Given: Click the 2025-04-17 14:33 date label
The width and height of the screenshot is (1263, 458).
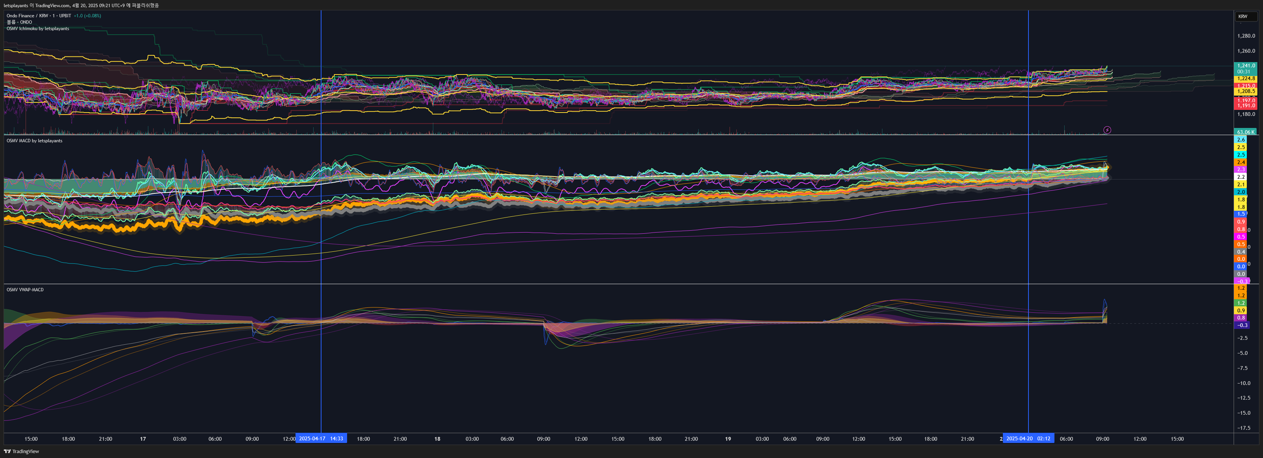Looking at the screenshot, I should [x=321, y=438].
